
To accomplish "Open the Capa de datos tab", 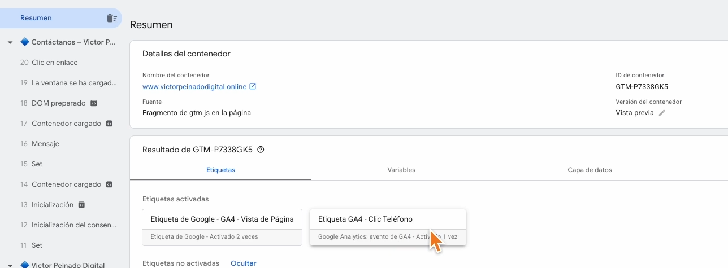I will [590, 170].
